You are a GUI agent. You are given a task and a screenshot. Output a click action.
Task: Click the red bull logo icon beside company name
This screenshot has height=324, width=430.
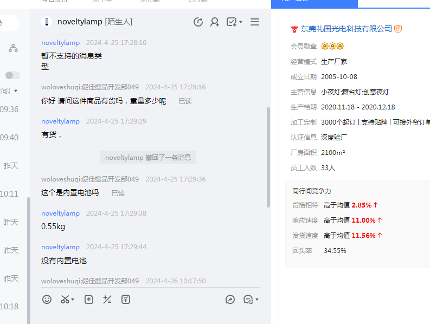tap(294, 29)
